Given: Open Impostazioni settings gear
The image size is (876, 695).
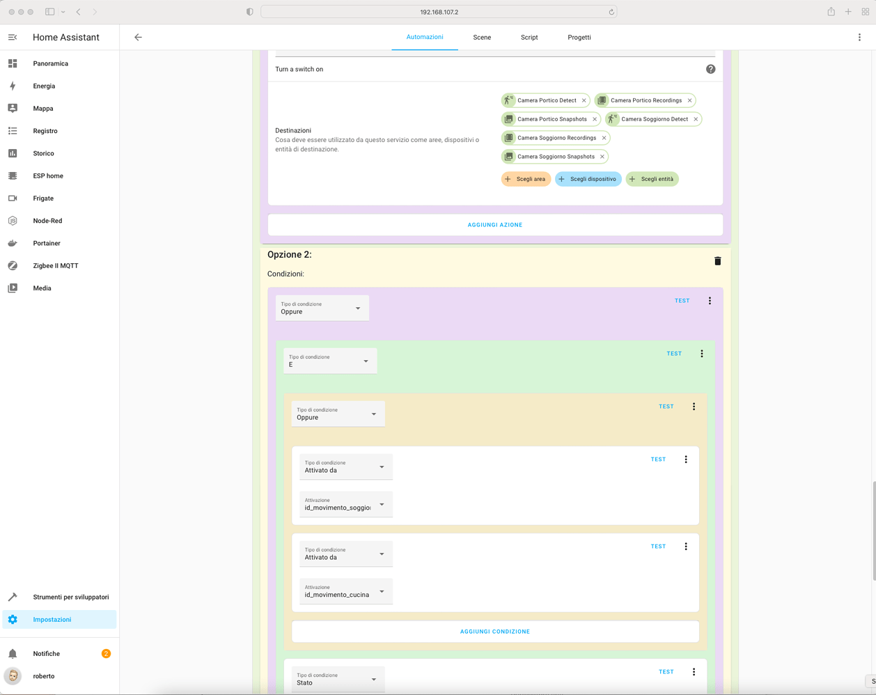Looking at the screenshot, I should (x=52, y=619).
